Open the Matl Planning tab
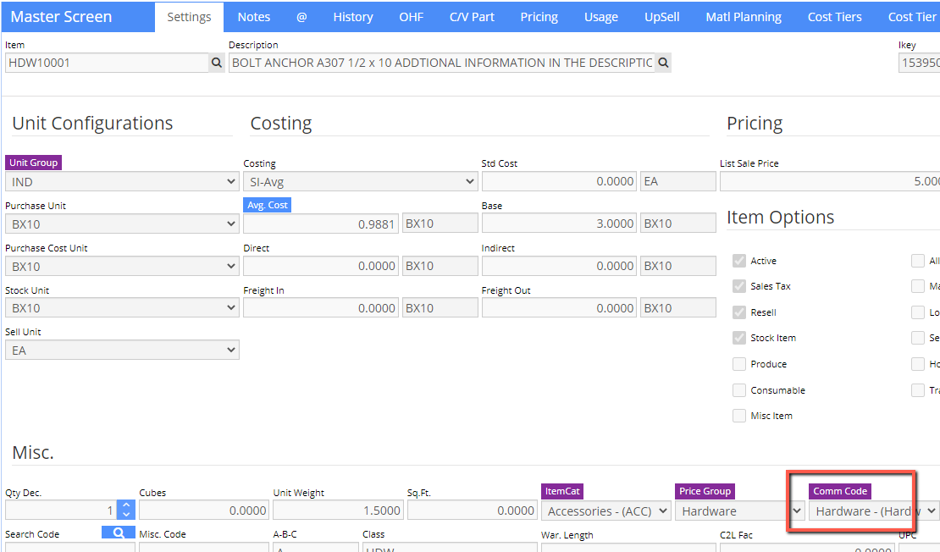Image resolution: width=940 pixels, height=552 pixels. [x=744, y=17]
